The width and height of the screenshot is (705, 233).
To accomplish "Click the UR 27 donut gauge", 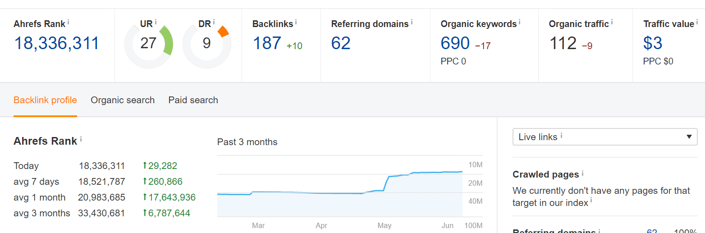I will pyautogui.click(x=149, y=44).
